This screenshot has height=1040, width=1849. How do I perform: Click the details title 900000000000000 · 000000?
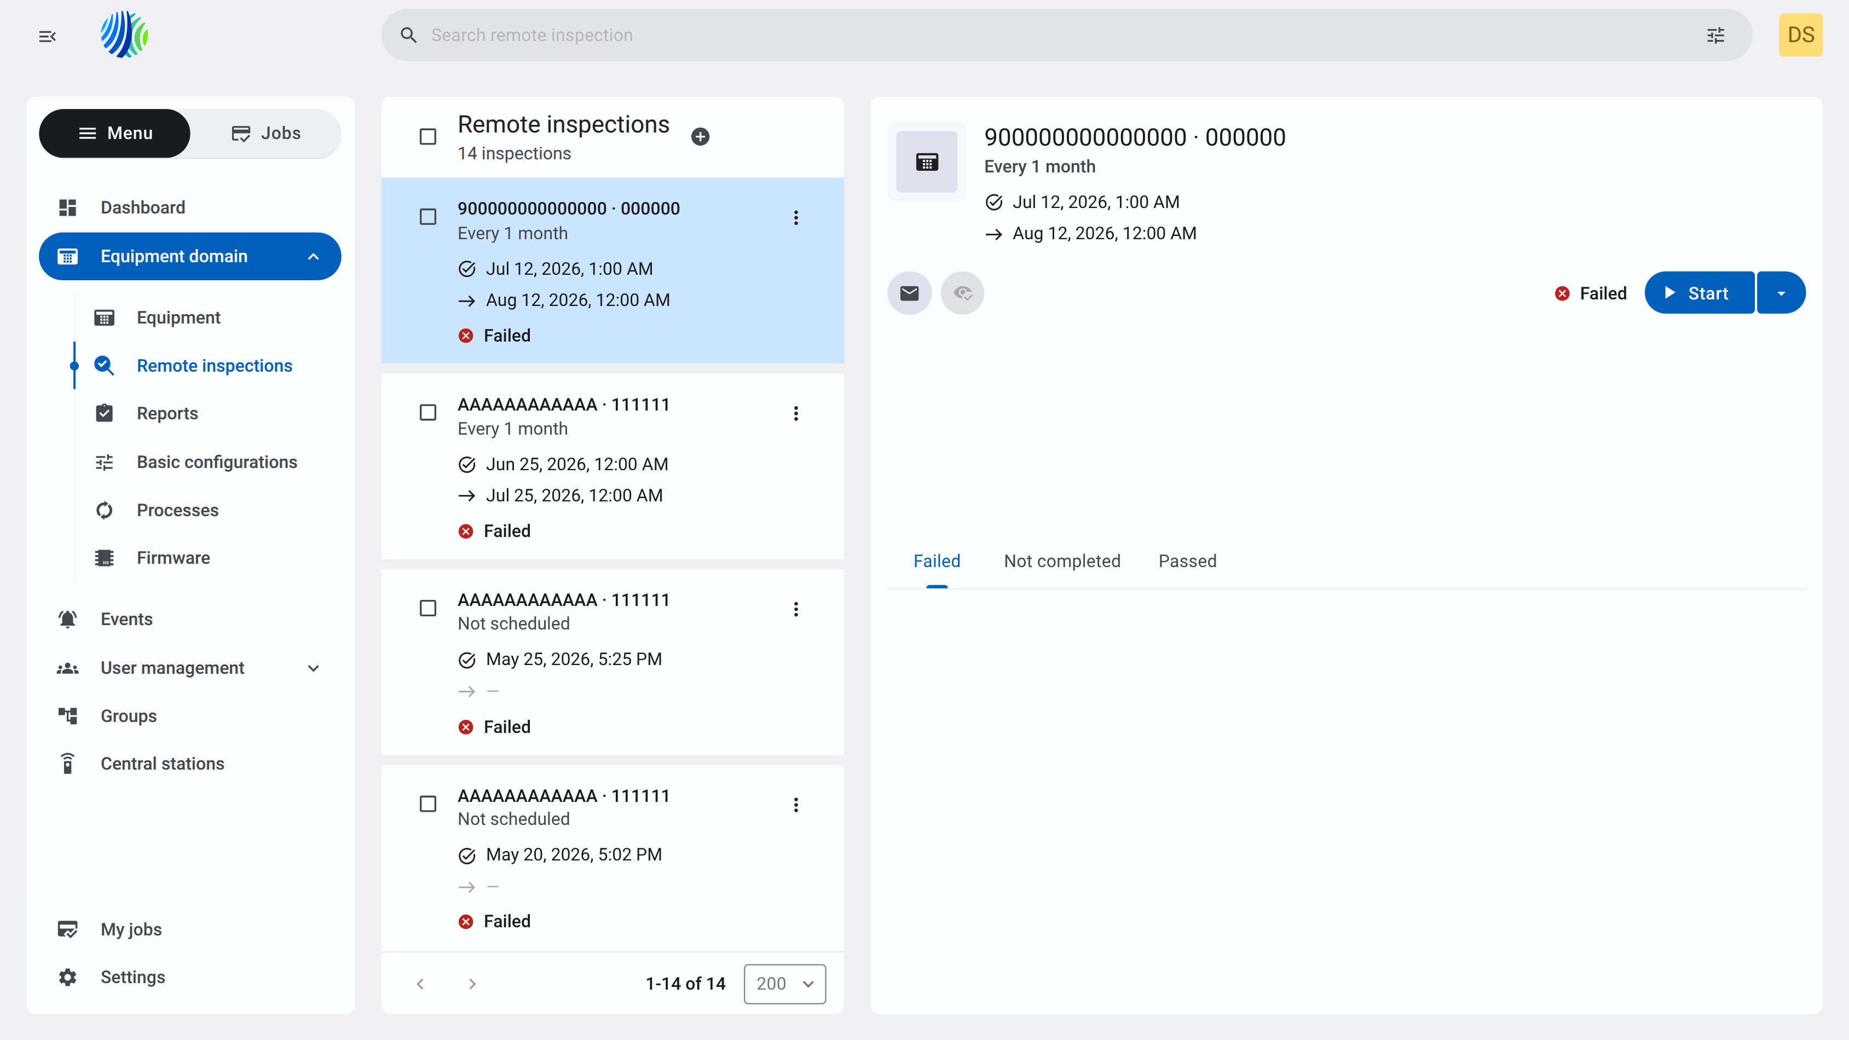1135,137
